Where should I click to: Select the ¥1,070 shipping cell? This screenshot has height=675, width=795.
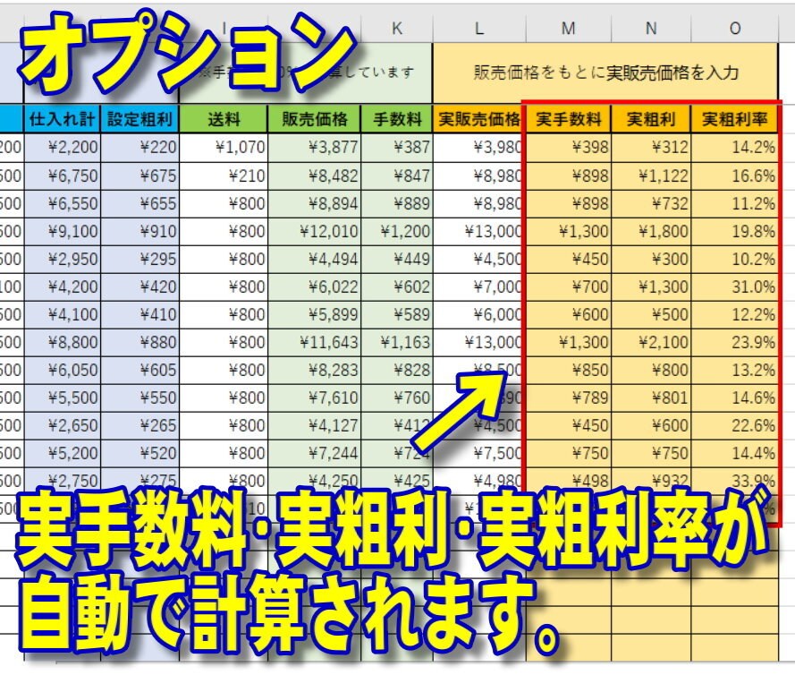click(224, 148)
